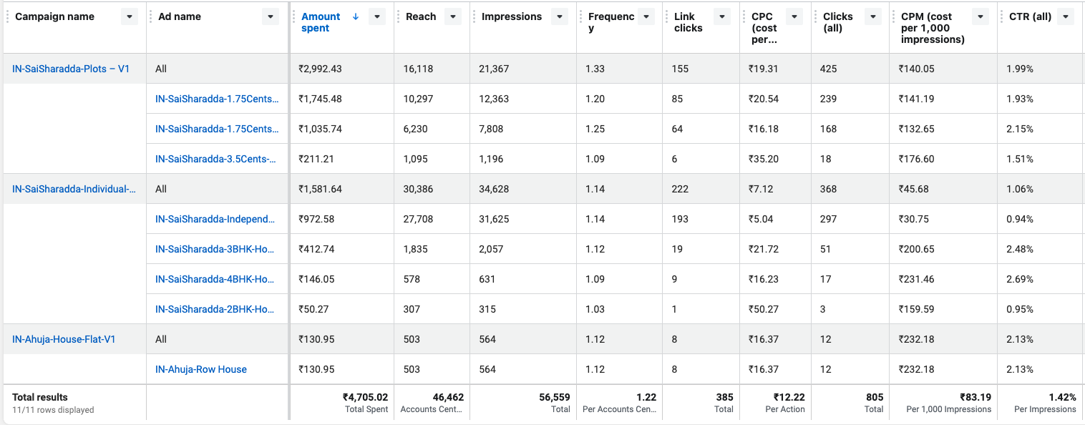This screenshot has width=1085, height=425.
Task: Sort by Amount spent column header
Action: (321, 22)
